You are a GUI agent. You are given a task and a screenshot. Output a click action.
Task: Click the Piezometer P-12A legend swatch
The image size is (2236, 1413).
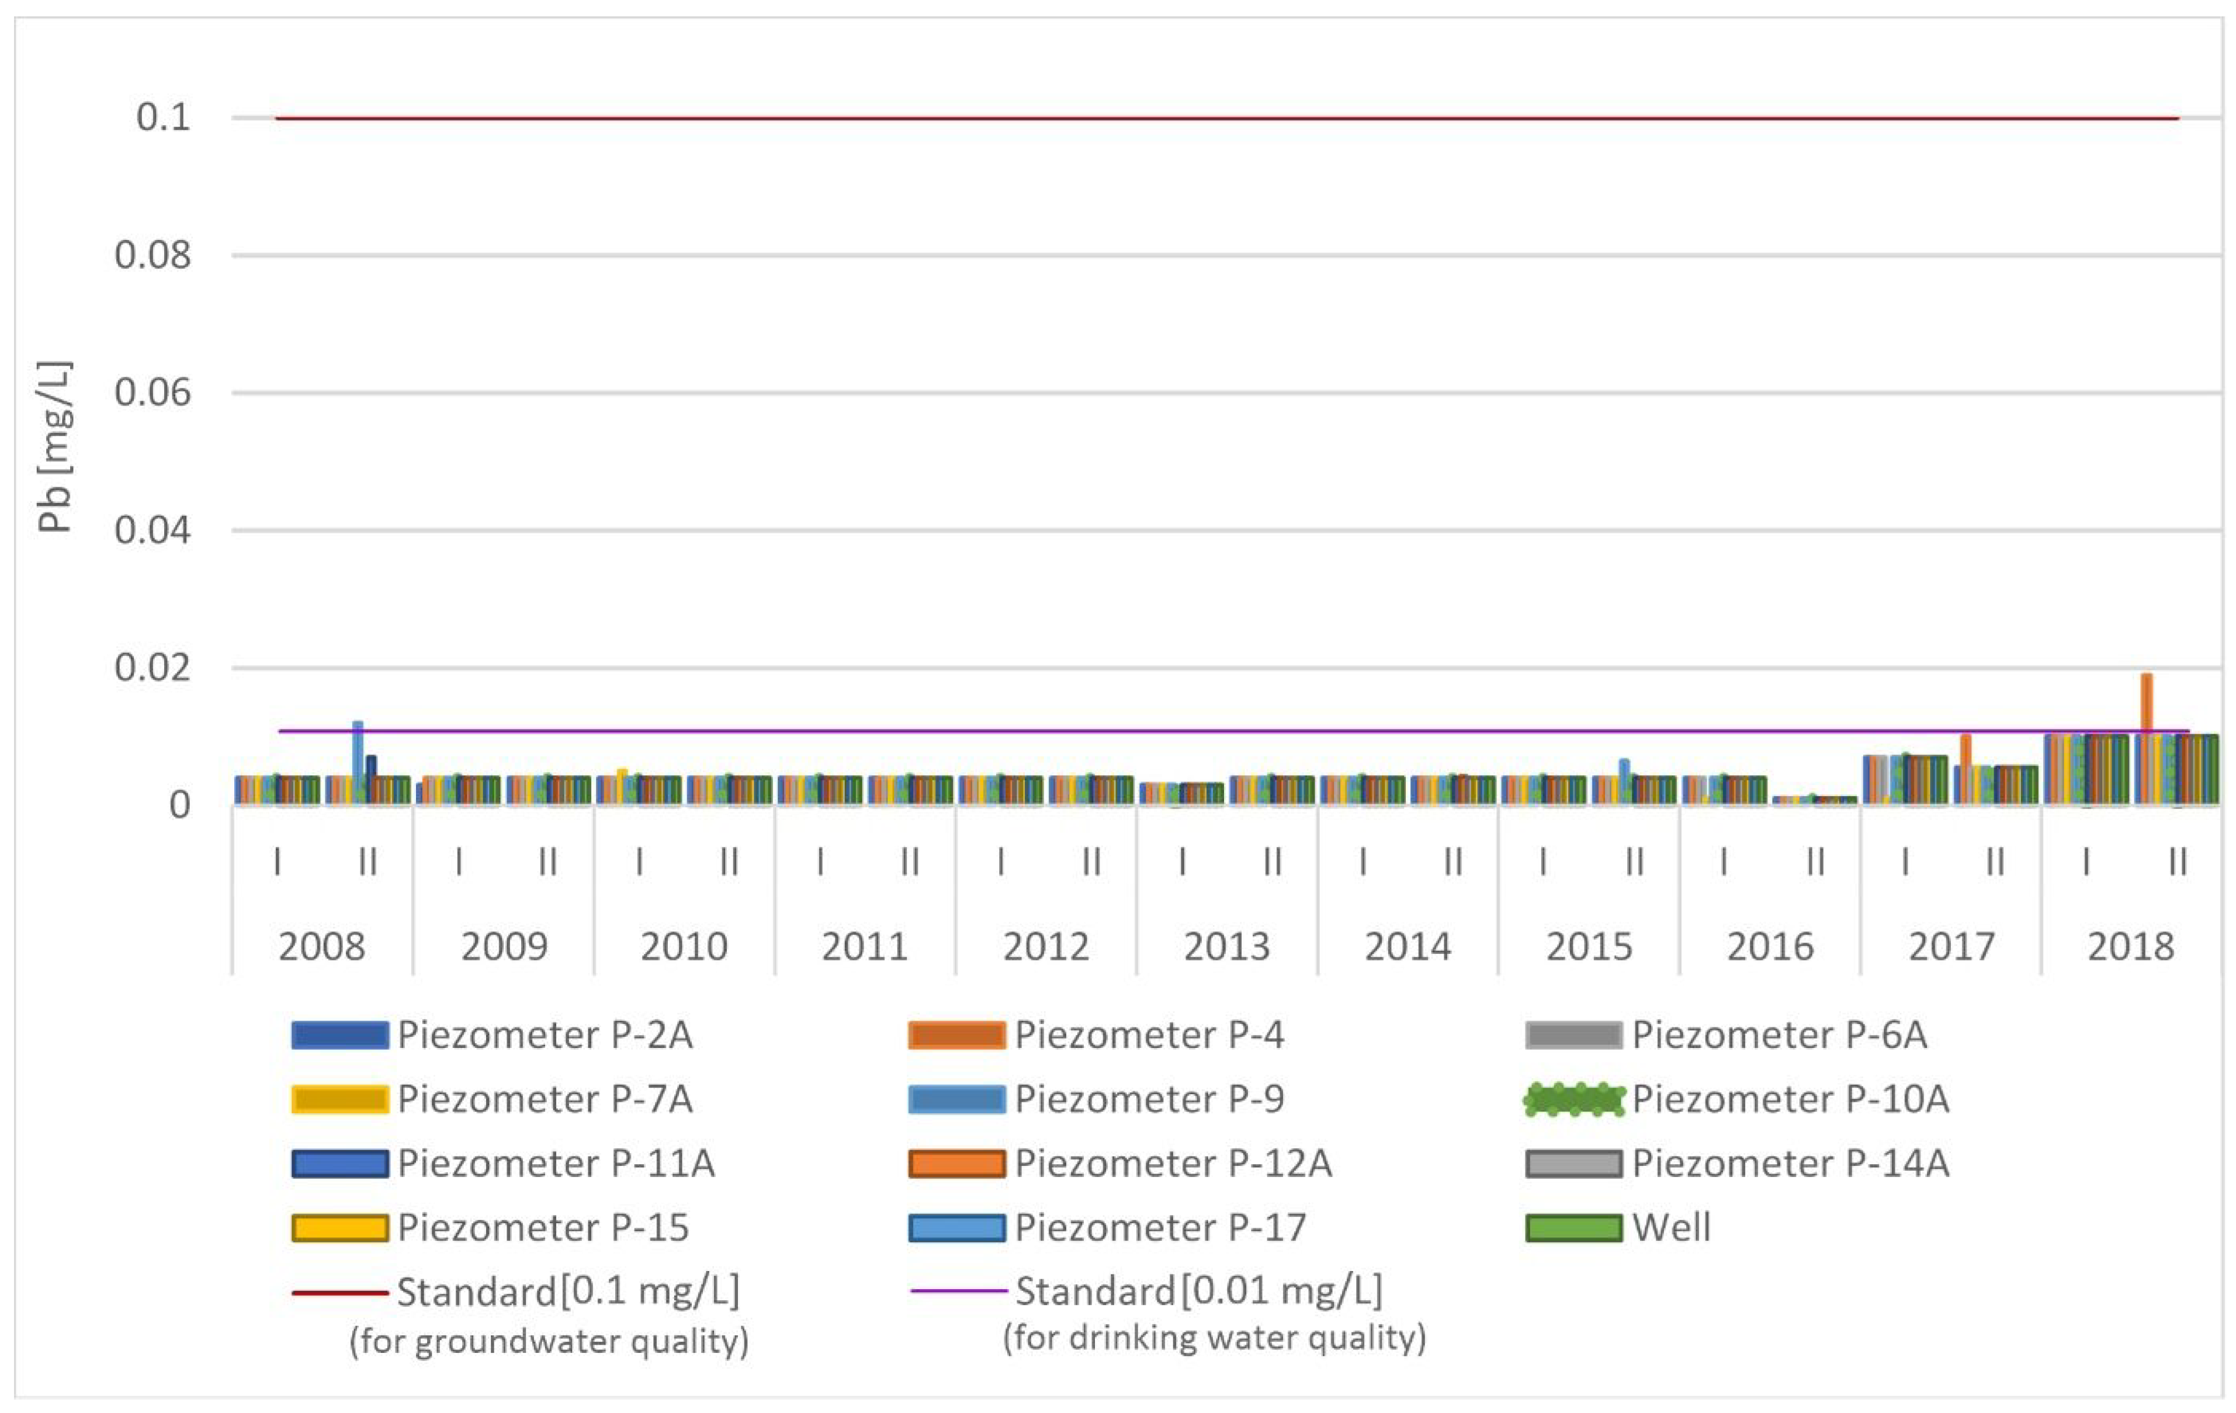(956, 1163)
